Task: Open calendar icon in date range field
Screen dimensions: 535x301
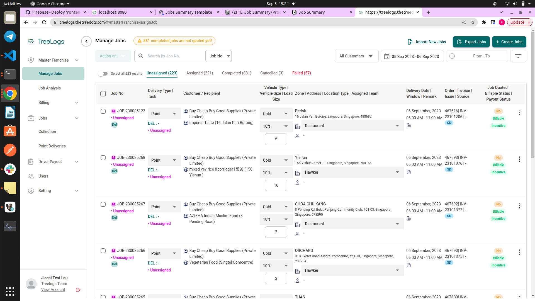Action: 387,56
